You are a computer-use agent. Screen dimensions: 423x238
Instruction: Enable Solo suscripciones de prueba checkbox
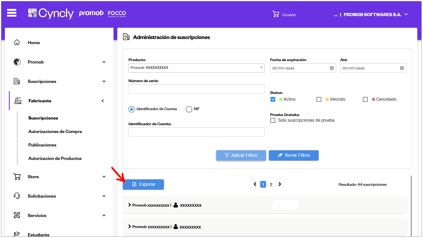tap(273, 120)
